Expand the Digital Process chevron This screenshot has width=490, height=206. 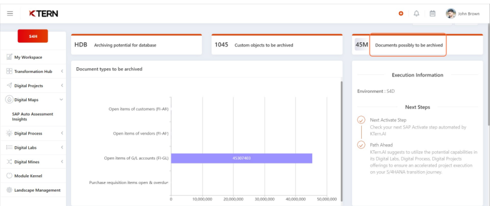click(62, 133)
